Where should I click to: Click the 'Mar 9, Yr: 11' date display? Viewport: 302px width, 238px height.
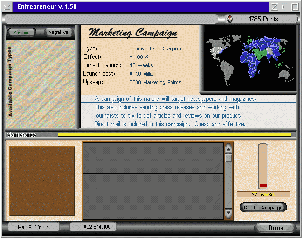(34, 227)
